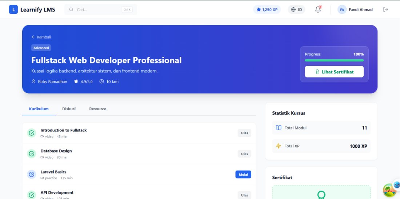Click the rating star icon by 4.9/5.0
The width and height of the screenshot is (400, 199).
click(x=76, y=81)
